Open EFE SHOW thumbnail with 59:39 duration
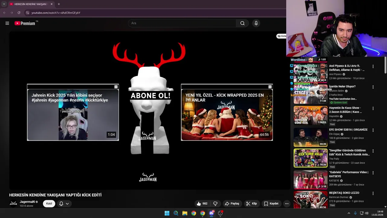The width and height of the screenshot is (387, 218). [x=311, y=137]
